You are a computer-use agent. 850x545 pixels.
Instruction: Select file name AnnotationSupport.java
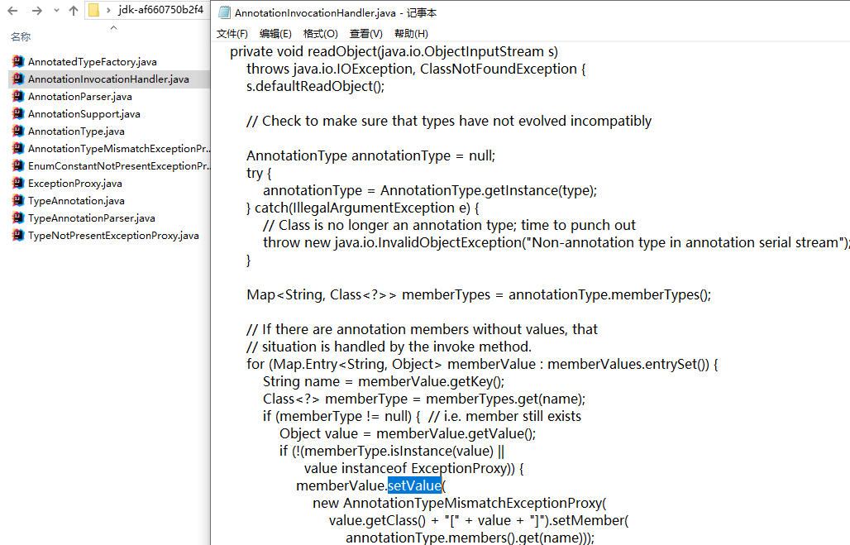[84, 114]
